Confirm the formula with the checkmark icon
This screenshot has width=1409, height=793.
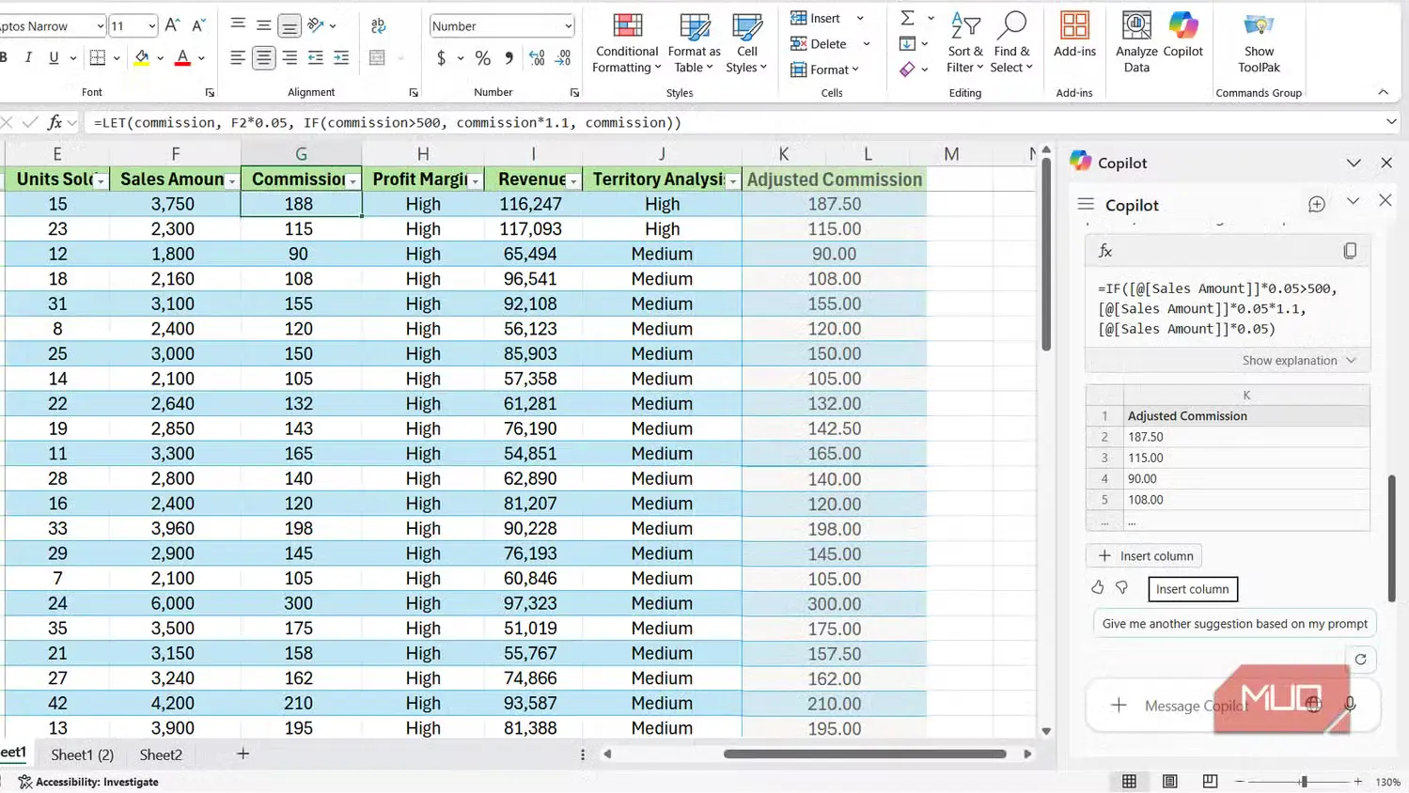coord(30,122)
